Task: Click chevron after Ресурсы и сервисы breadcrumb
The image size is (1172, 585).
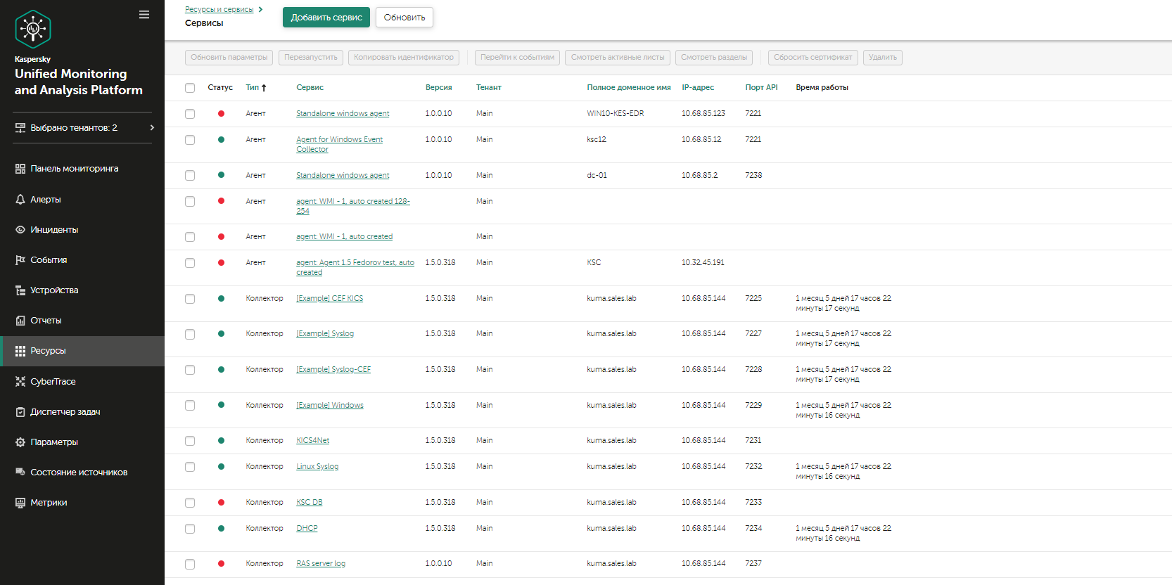Action: coord(261,10)
